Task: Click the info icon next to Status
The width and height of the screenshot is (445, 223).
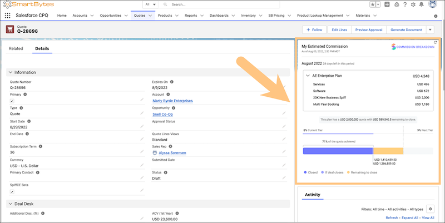Action: click(x=165, y=172)
